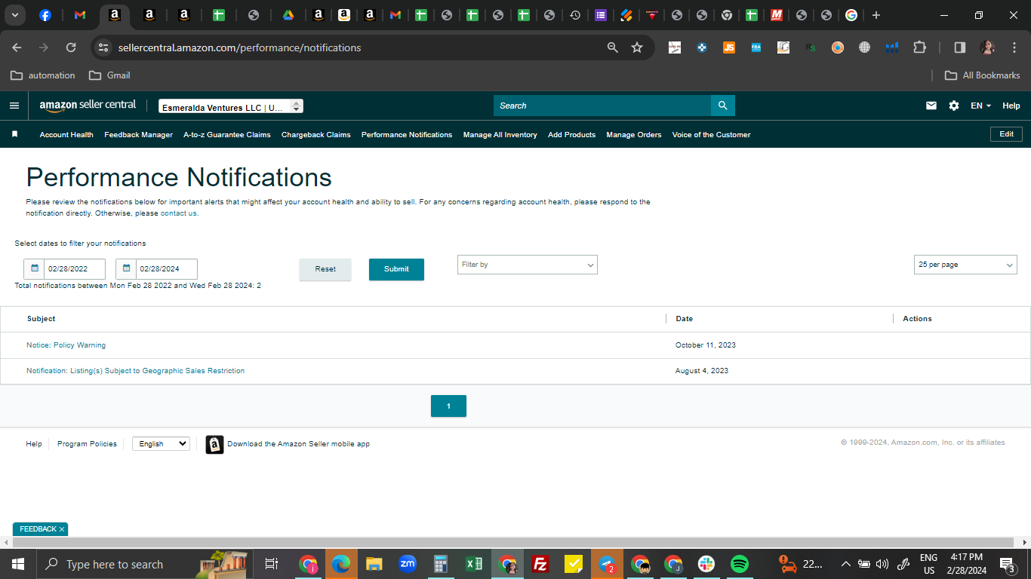Screen dimensions: 1031x579
Task: Open Chrome's three-dot menu
Action: point(1014,47)
